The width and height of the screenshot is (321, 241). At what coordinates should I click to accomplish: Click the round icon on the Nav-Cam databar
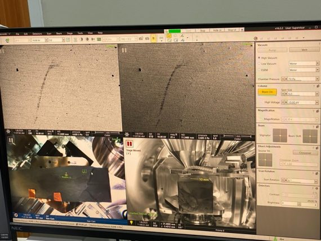[16, 215]
